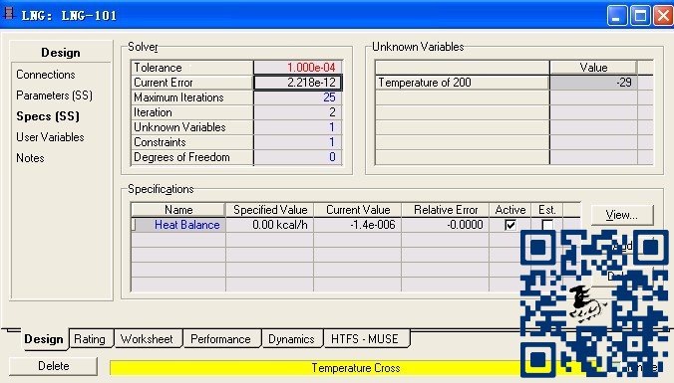Screen dimensions: 674x383
Task: Select the Heat Balance specification name
Action: 178,225
